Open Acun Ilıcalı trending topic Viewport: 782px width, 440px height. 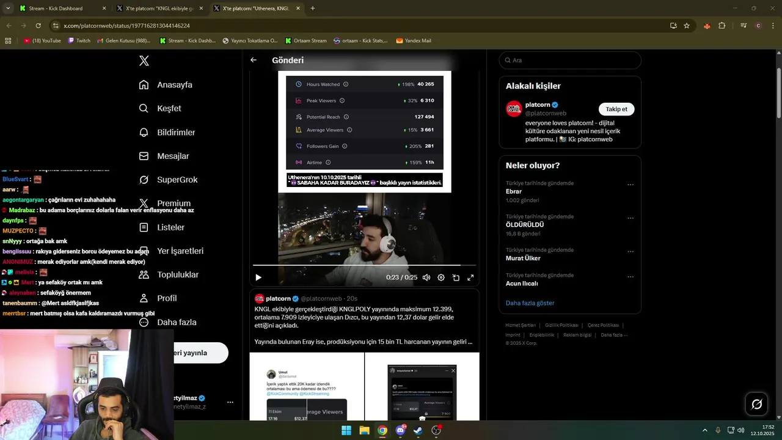pyautogui.click(x=522, y=284)
